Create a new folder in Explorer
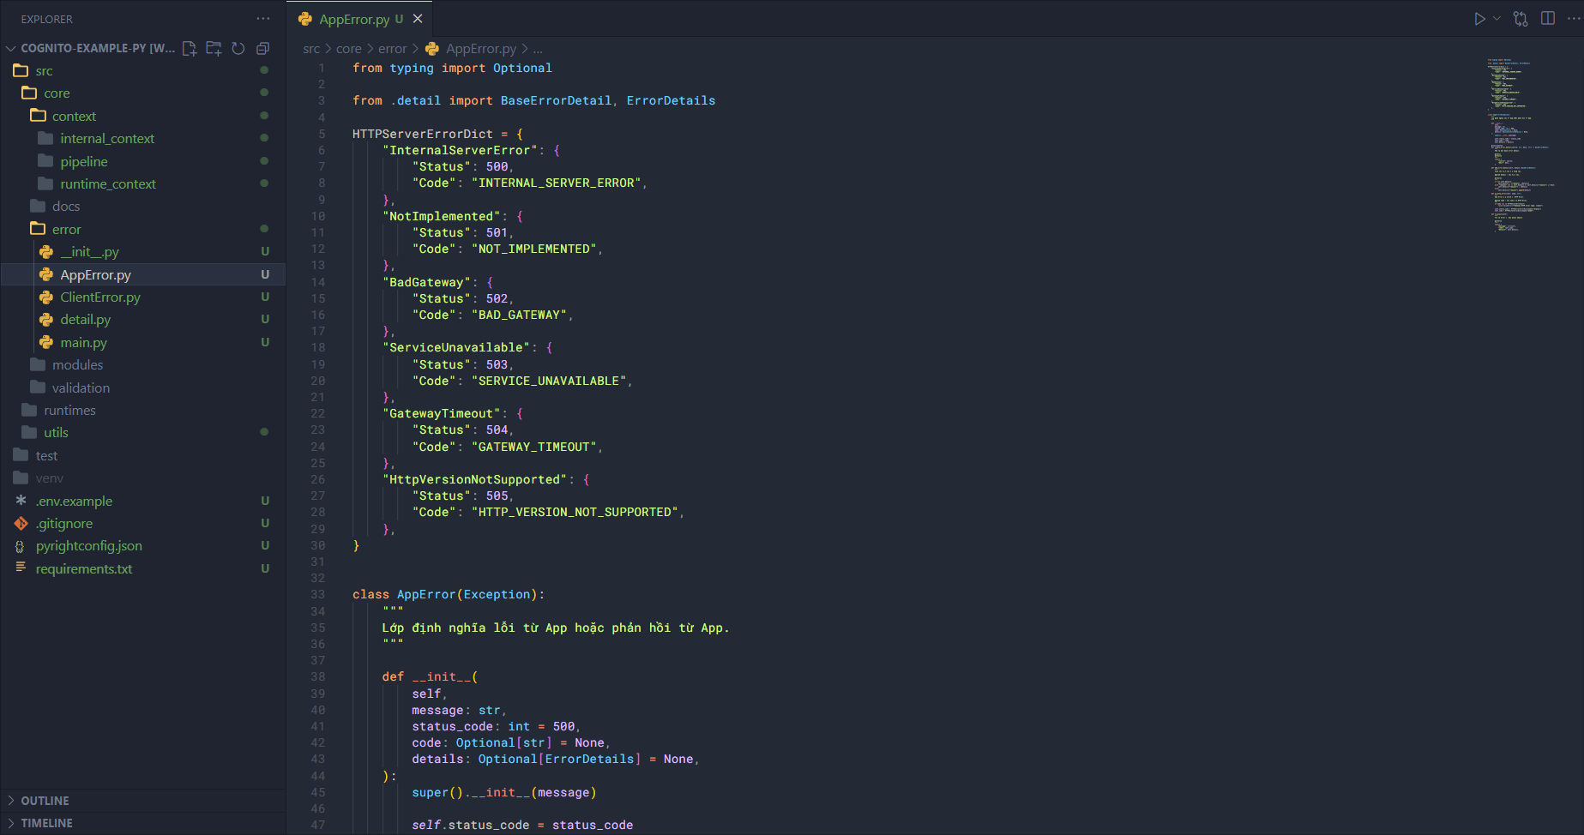Viewport: 1584px width, 835px height. (x=214, y=48)
